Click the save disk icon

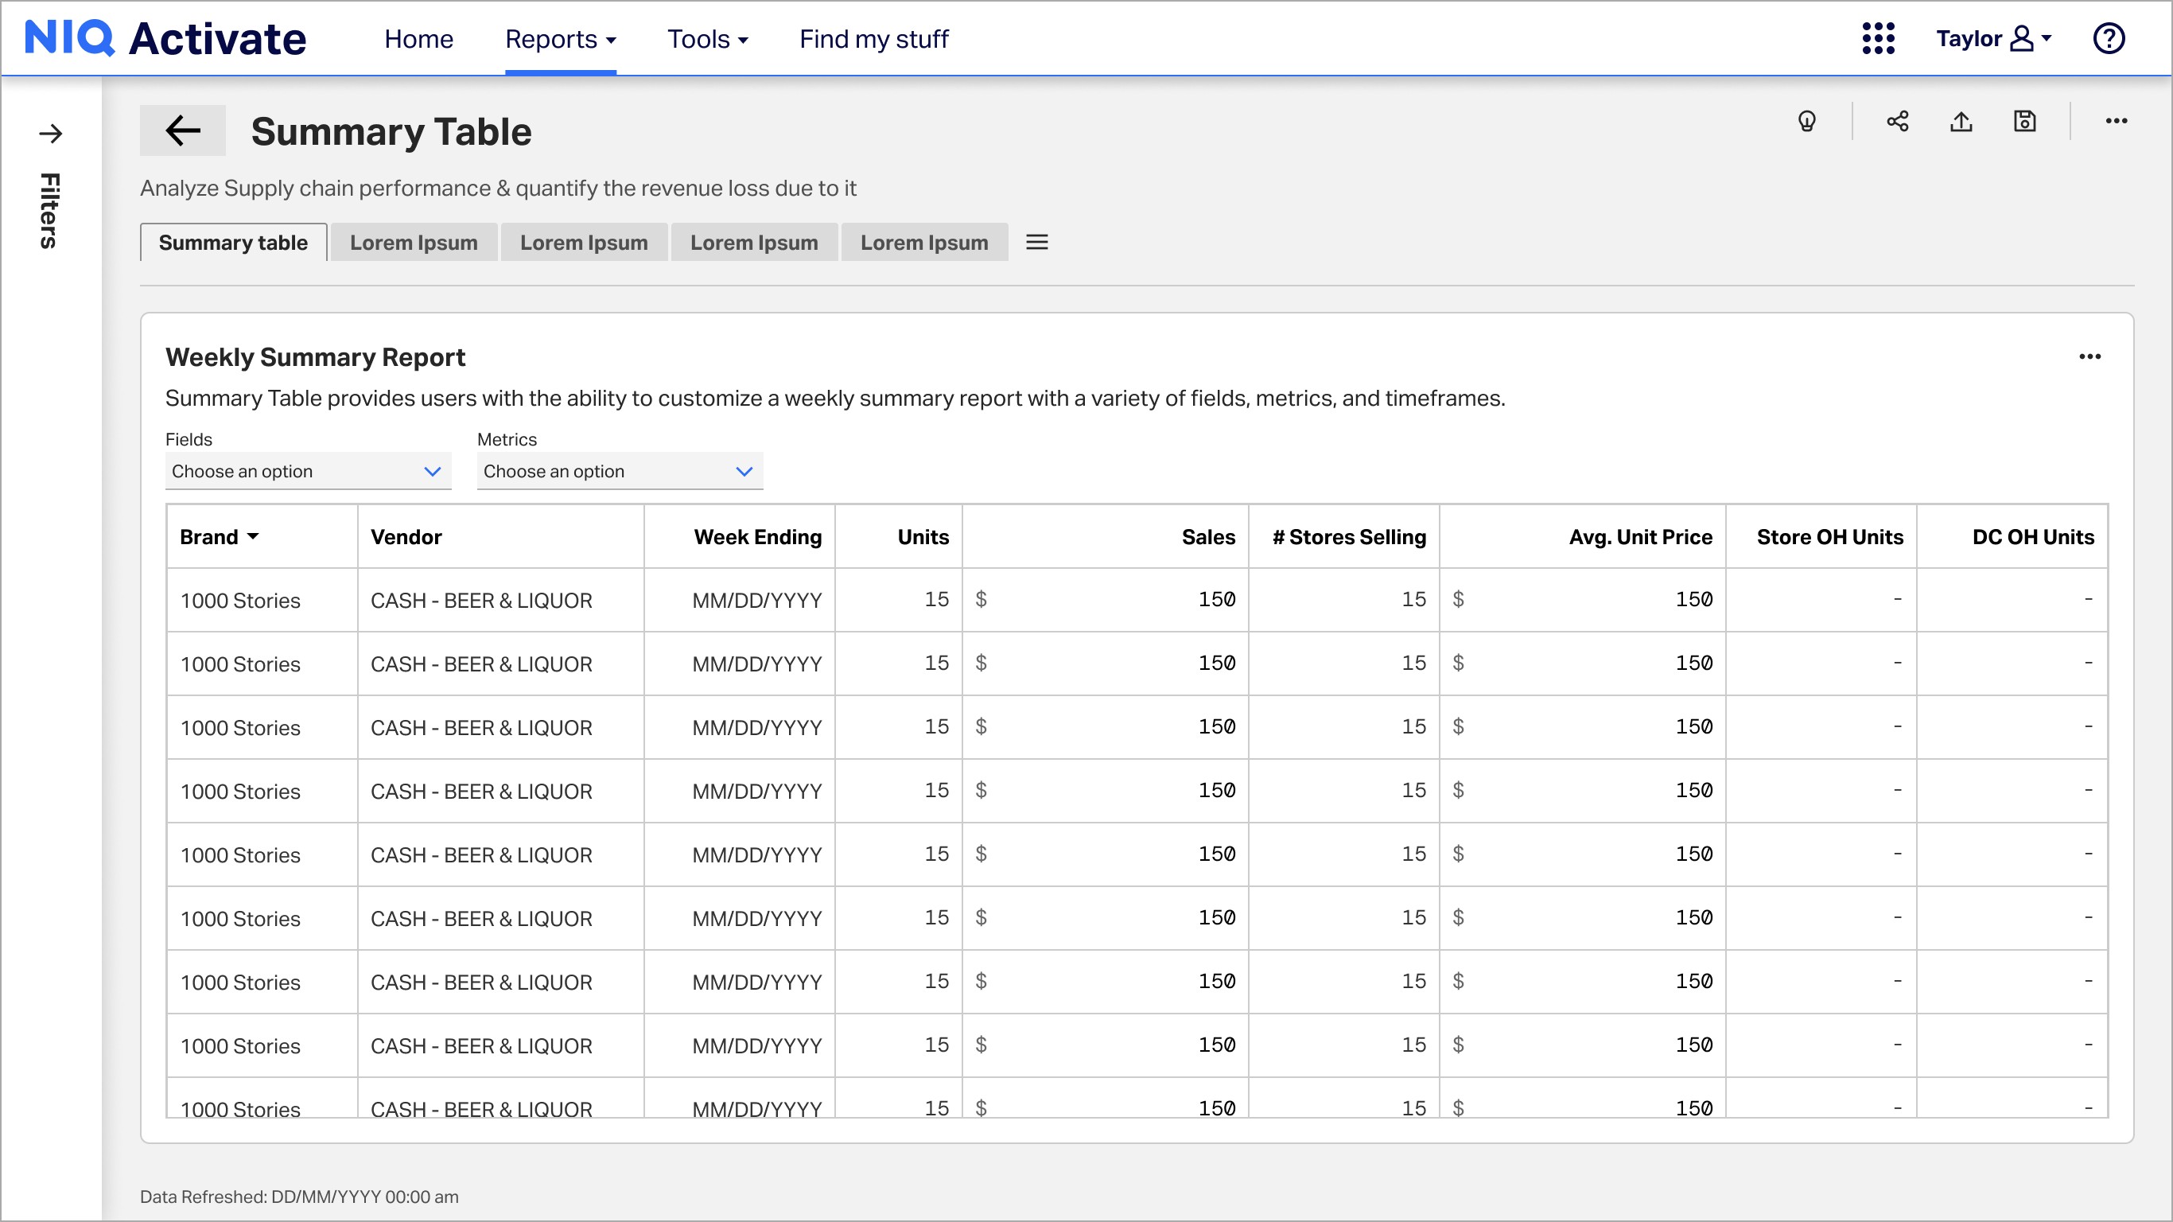pyautogui.click(x=2024, y=122)
